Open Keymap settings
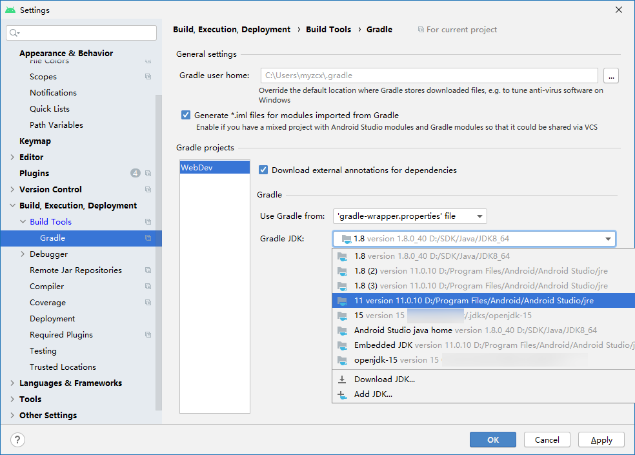The height and width of the screenshot is (455, 635). pyautogui.click(x=35, y=141)
